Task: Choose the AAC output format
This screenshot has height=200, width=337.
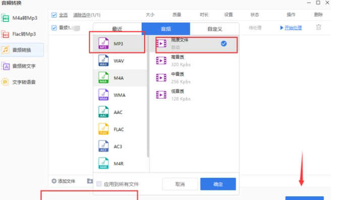Action: point(120,112)
